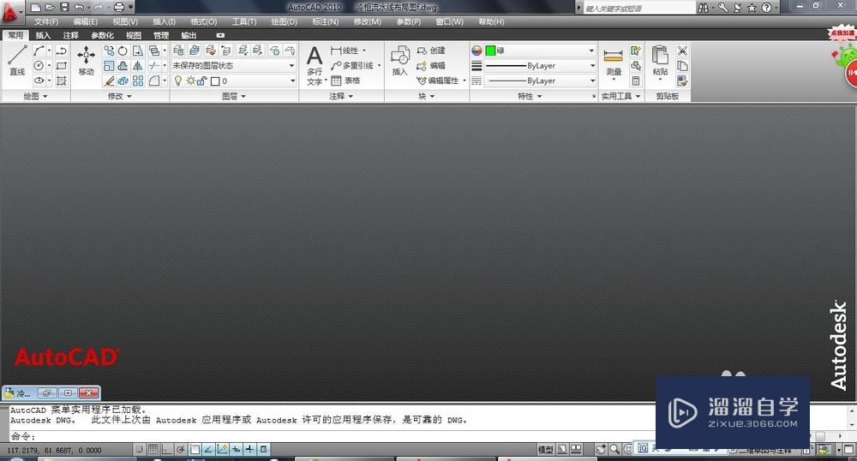Screen dimensions: 857x461
Task: Select the Array tool grid icon
Action: click(138, 81)
